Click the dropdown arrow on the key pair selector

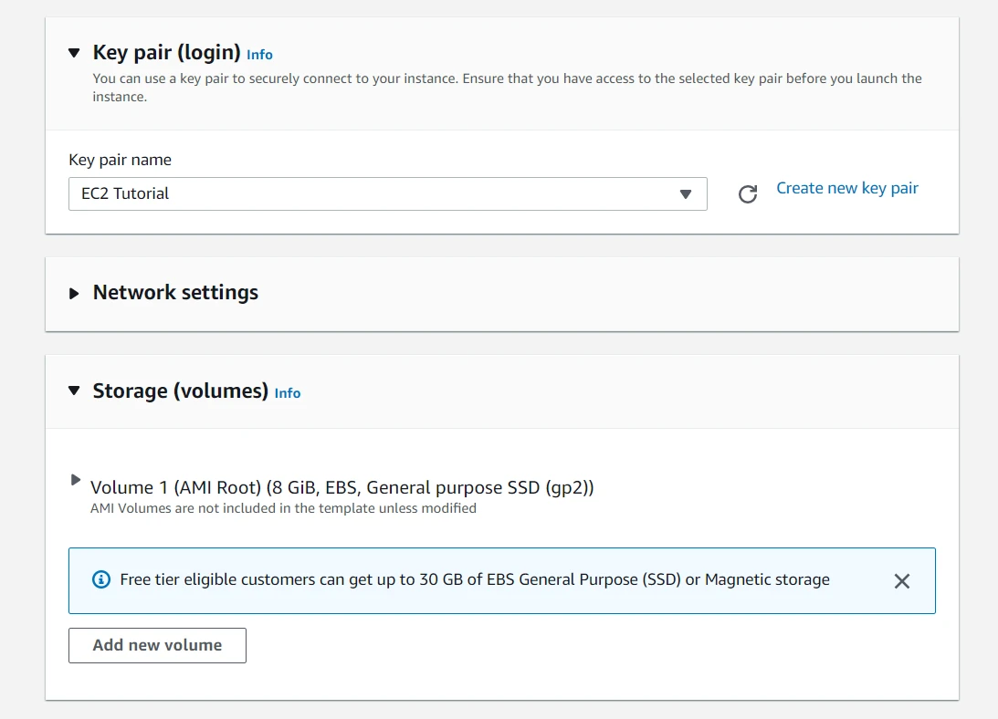[685, 193]
